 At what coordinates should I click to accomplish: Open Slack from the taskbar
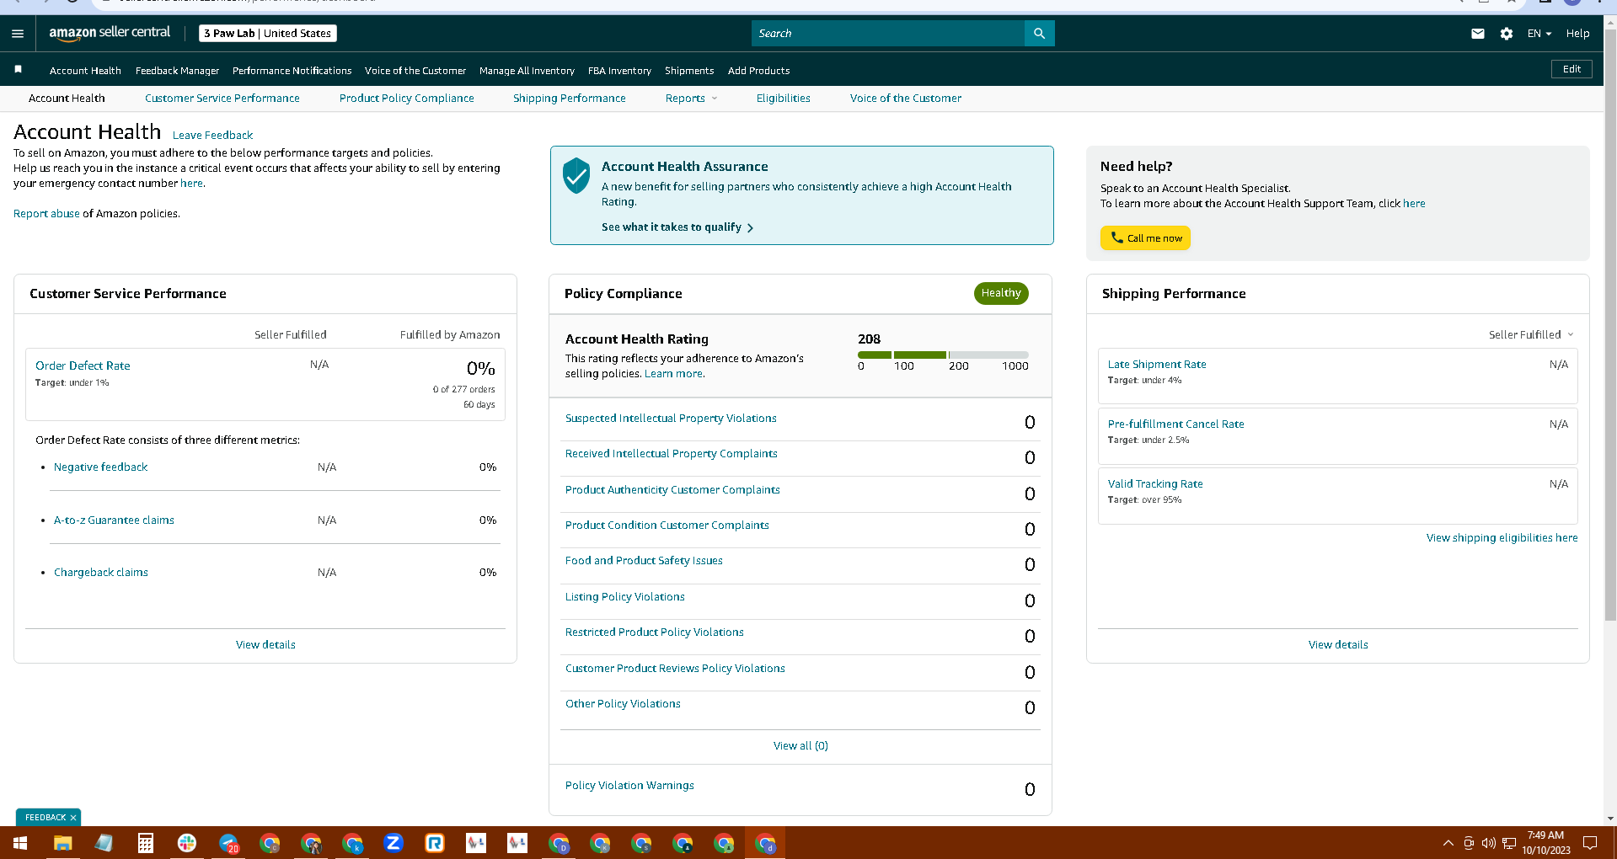click(187, 843)
